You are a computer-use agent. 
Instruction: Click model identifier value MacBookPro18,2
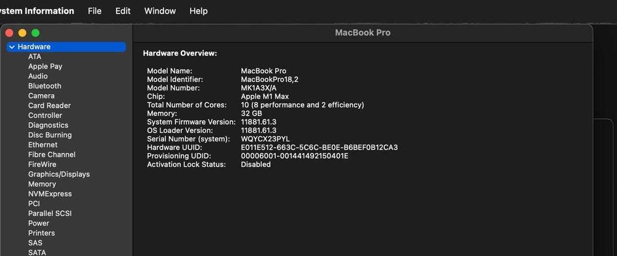coord(270,80)
